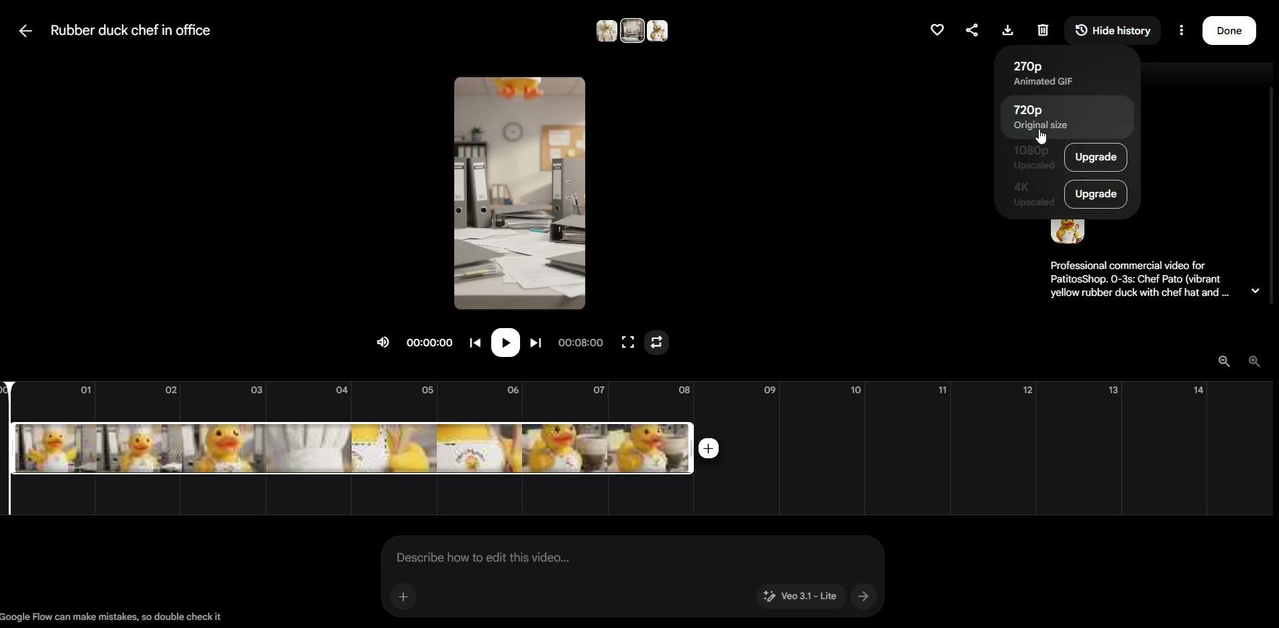Open the share icon
The height and width of the screenshot is (628, 1279).
[972, 30]
